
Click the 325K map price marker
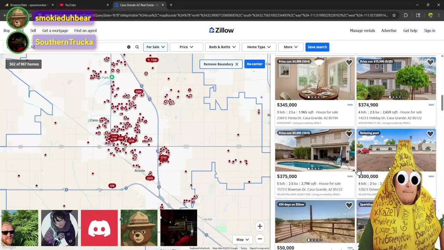coord(131,141)
